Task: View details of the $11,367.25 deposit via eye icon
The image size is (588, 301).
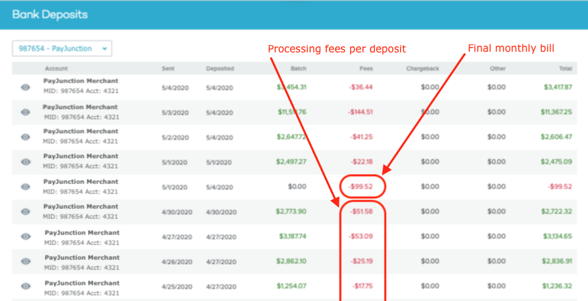Action: click(x=26, y=112)
